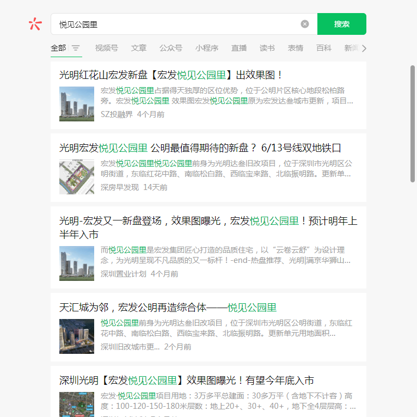Click the WeChat Search logo icon

point(35,24)
